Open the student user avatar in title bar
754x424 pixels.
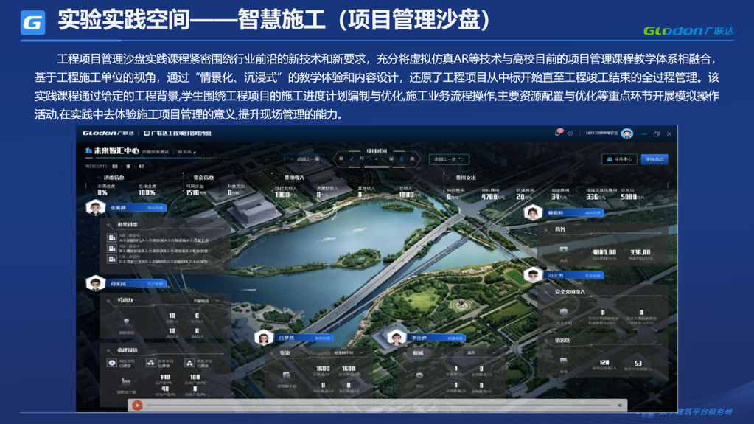[626, 133]
